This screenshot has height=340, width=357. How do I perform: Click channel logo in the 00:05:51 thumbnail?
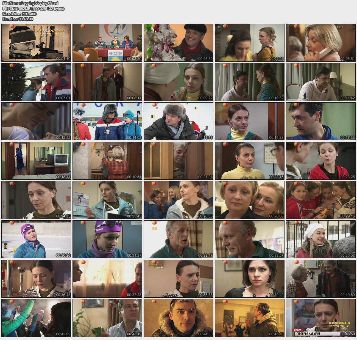296,26
